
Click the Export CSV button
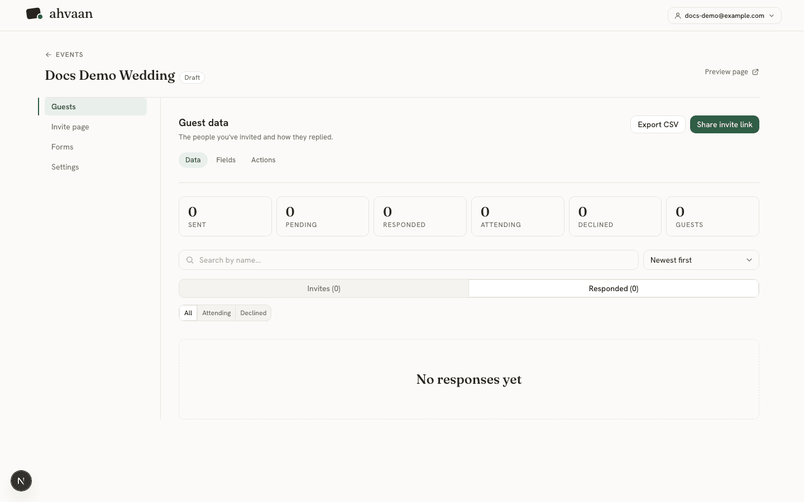click(x=658, y=124)
